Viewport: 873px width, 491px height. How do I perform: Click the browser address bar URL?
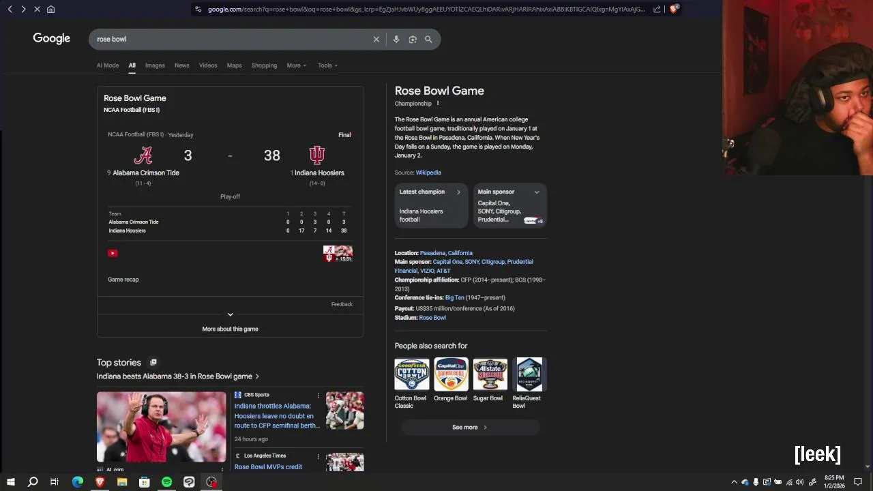426,9
